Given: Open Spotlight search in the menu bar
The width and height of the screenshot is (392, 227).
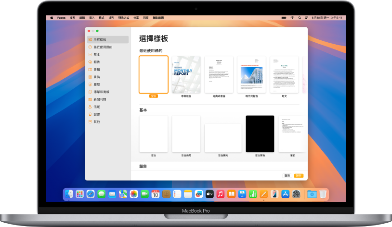Looking at the screenshot, I should pos(300,18).
